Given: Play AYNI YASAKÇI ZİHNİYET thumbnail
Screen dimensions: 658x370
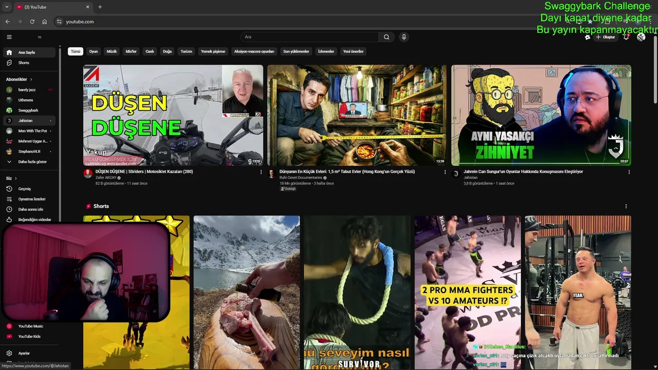Looking at the screenshot, I should [x=541, y=115].
